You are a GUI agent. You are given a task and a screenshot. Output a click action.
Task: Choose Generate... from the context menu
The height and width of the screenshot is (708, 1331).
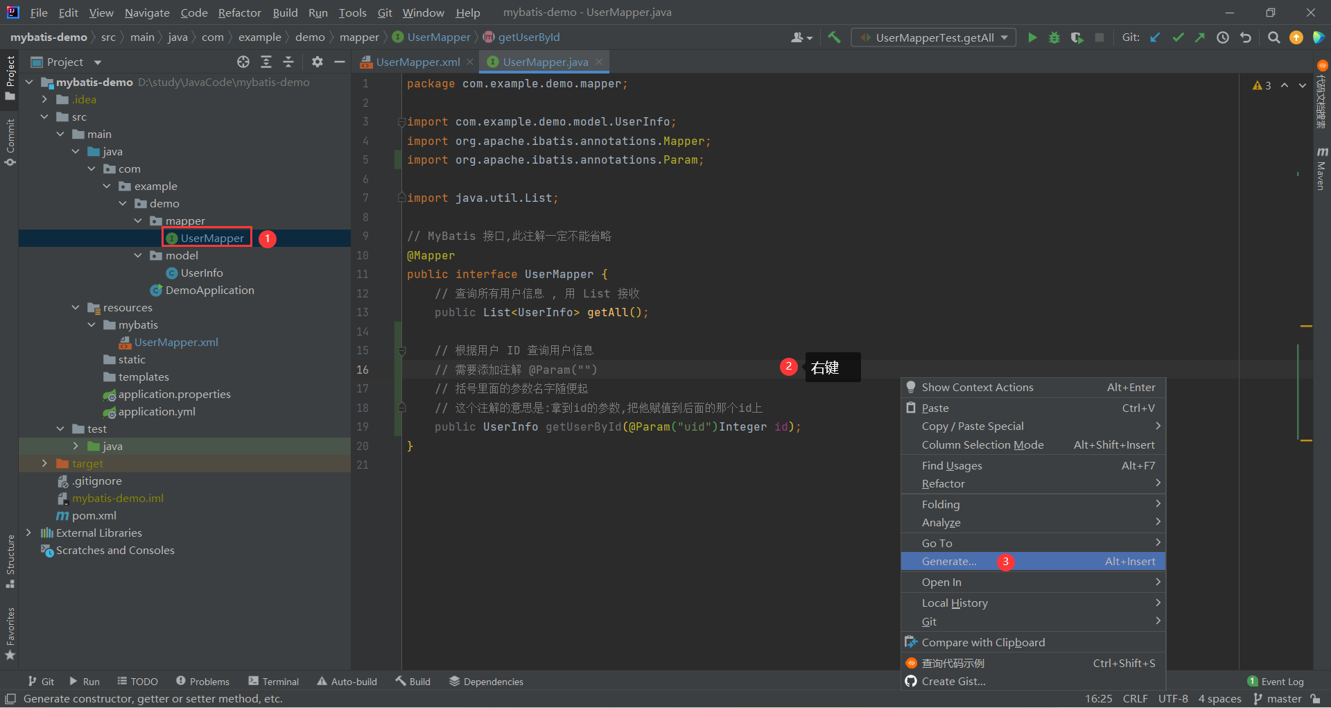(x=1033, y=562)
